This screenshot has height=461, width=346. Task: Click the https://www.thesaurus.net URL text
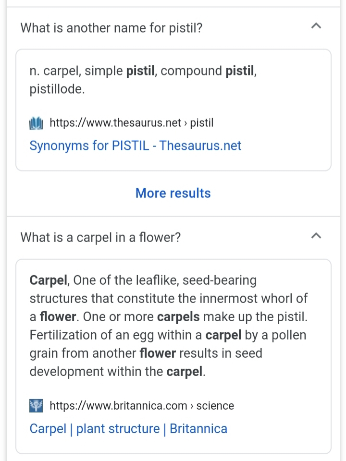(115, 123)
